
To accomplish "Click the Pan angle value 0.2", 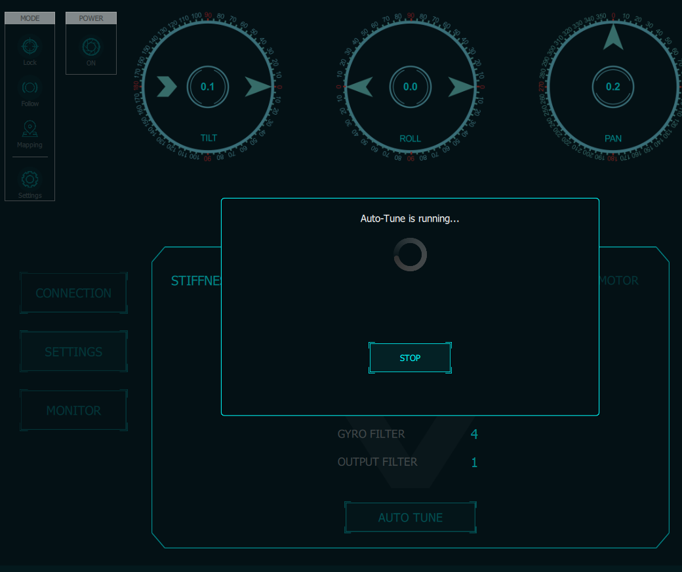I will click(613, 86).
